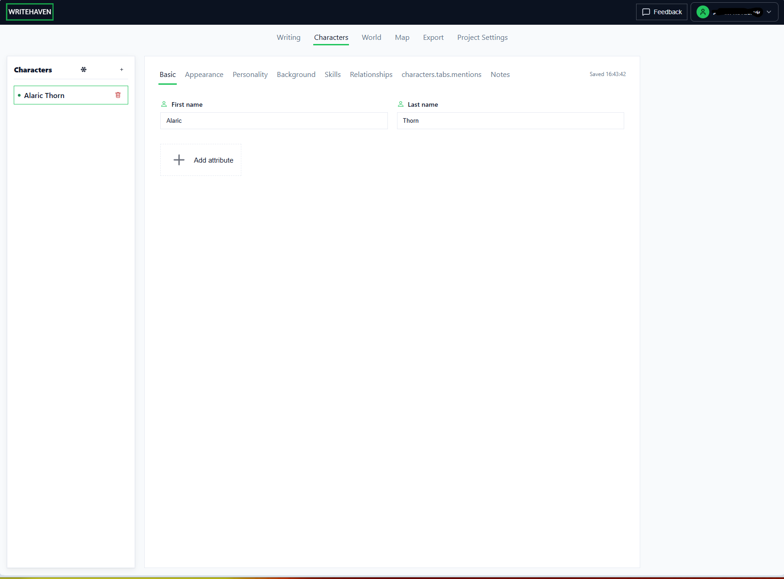Click the Saved 16:43:42 status indicator
This screenshot has height=579, width=784.
coord(607,74)
